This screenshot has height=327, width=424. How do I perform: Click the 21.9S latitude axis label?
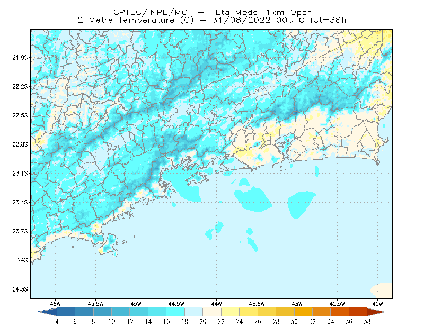(20, 58)
